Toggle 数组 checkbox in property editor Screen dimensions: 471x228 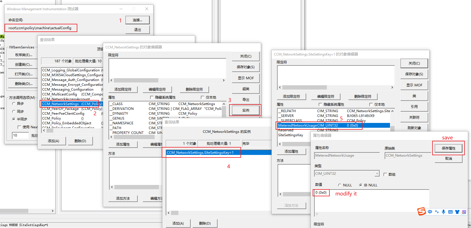coord(385,174)
